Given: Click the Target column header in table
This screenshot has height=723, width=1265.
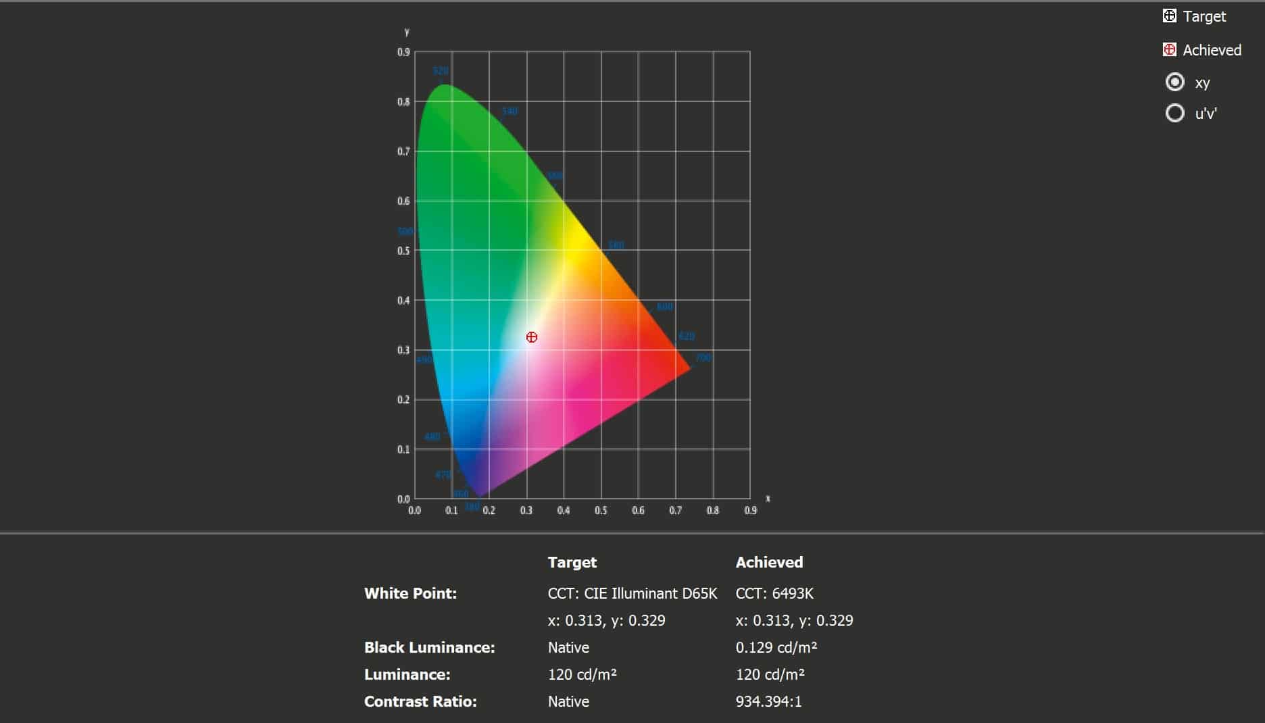Looking at the screenshot, I should click(572, 562).
